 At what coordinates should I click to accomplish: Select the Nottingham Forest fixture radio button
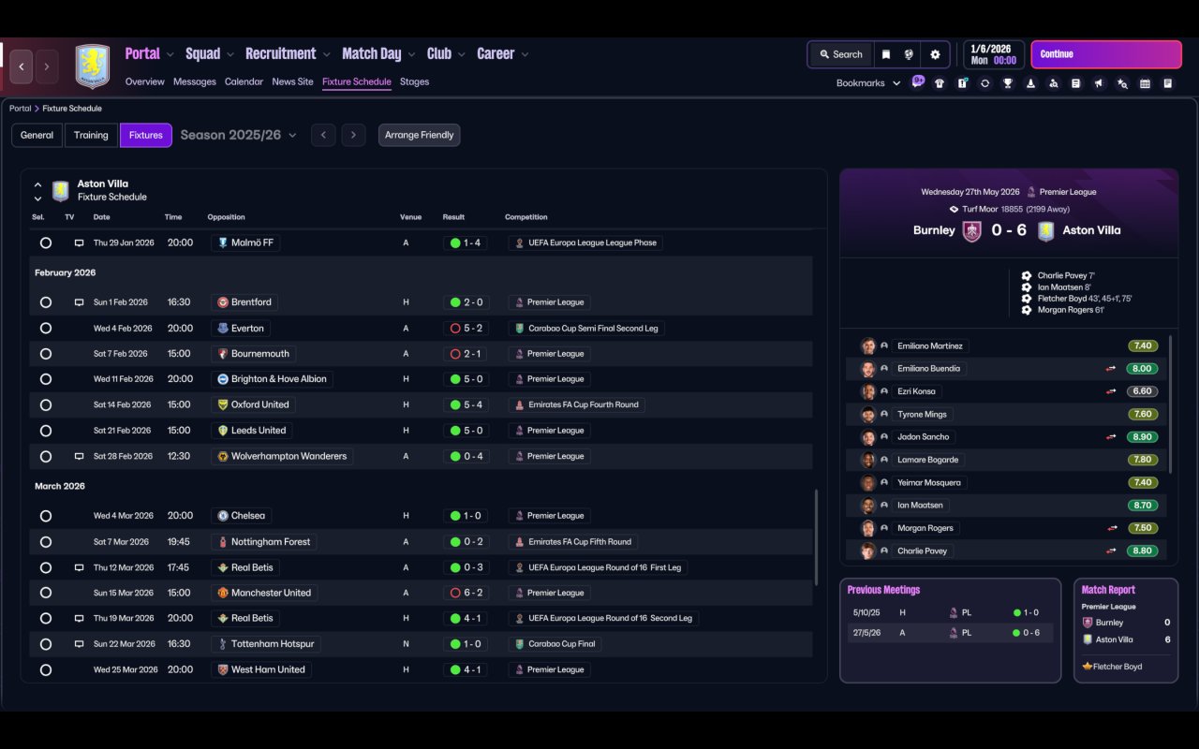[x=46, y=542]
